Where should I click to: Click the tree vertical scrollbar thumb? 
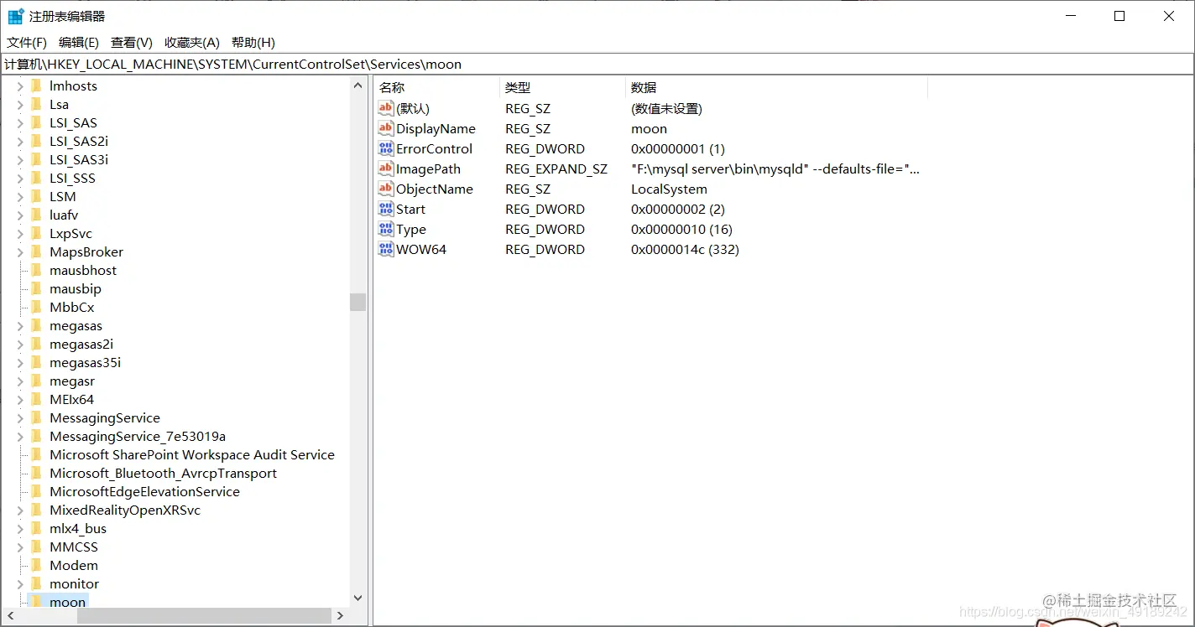click(x=358, y=302)
